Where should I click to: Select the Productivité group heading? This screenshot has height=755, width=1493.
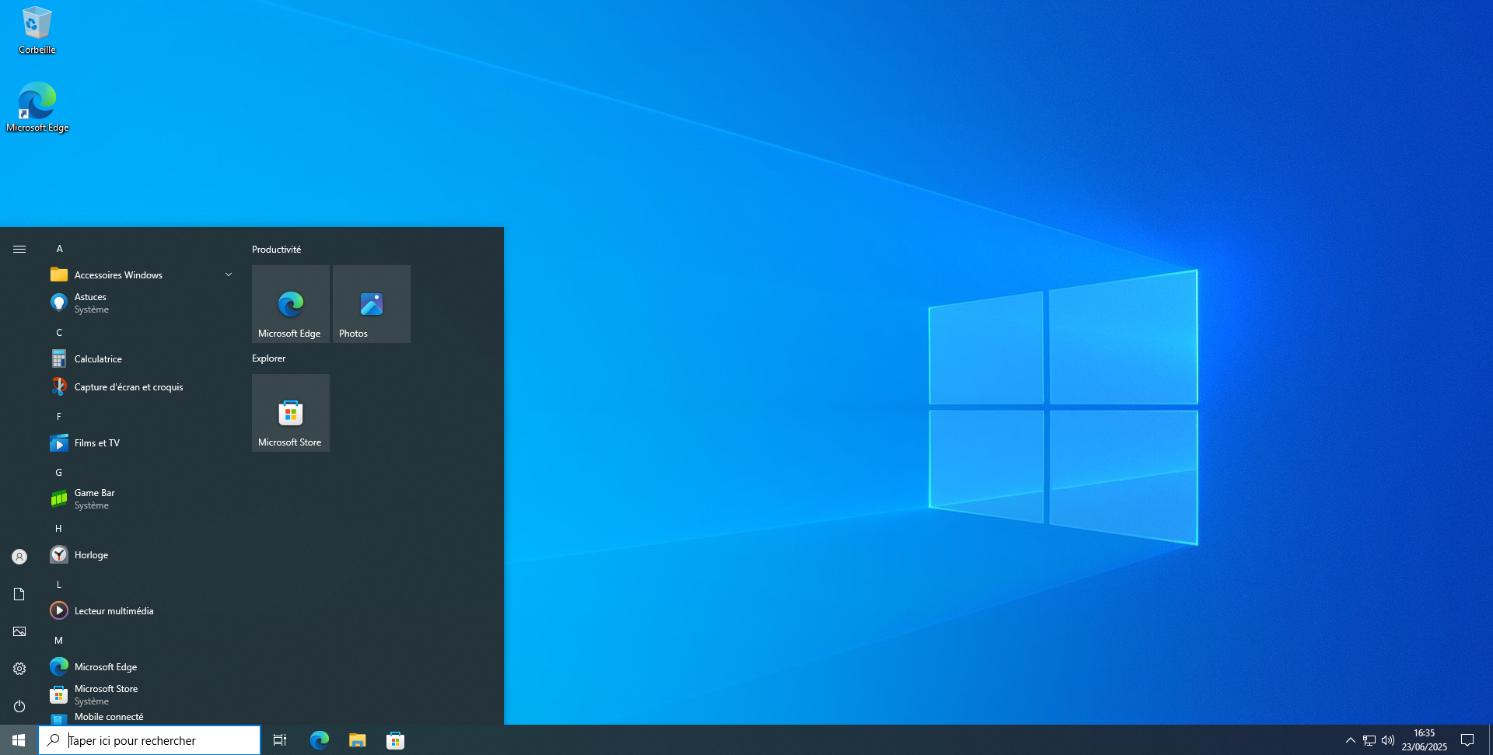[276, 250]
